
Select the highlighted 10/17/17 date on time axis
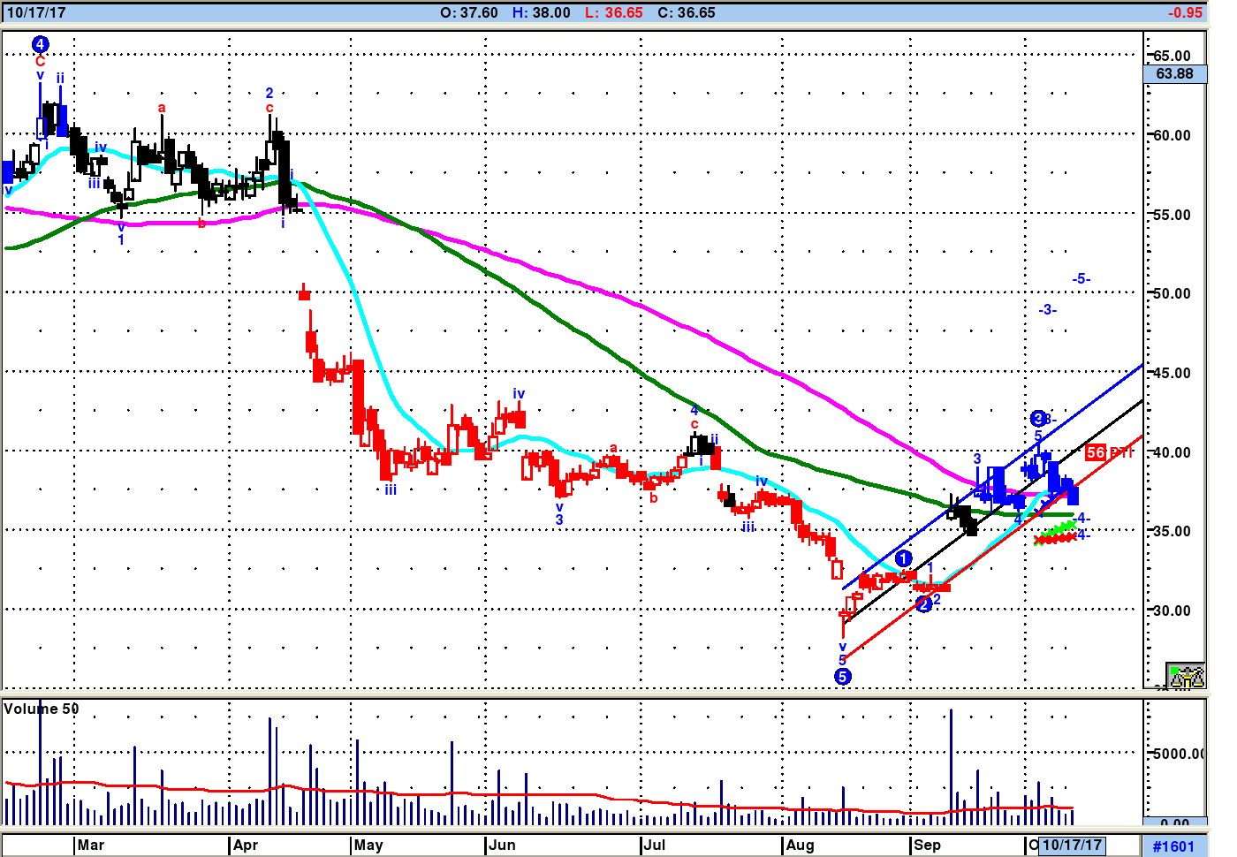coord(1072,845)
